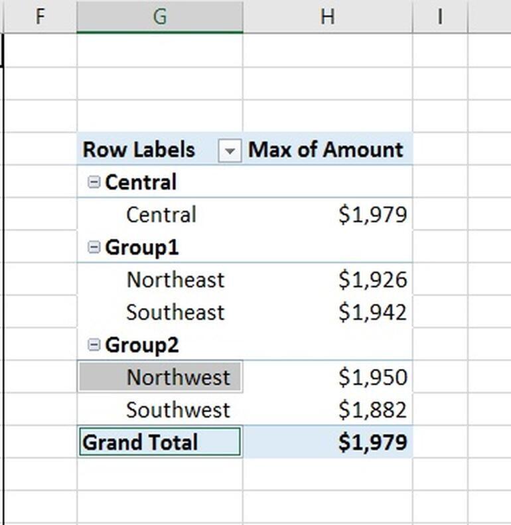Select the Southeast row label
Viewport: 511px width, 525px height.
[x=175, y=312]
